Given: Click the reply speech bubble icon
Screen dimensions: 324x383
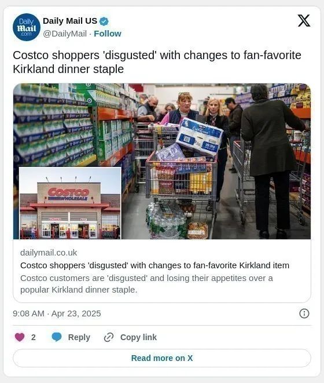Looking at the screenshot, I should [x=57, y=337].
